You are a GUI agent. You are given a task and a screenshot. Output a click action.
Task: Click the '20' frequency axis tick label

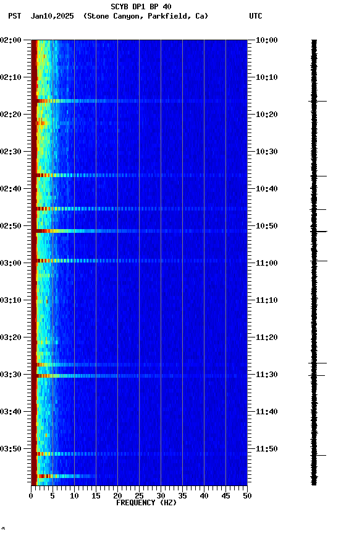(x=117, y=496)
